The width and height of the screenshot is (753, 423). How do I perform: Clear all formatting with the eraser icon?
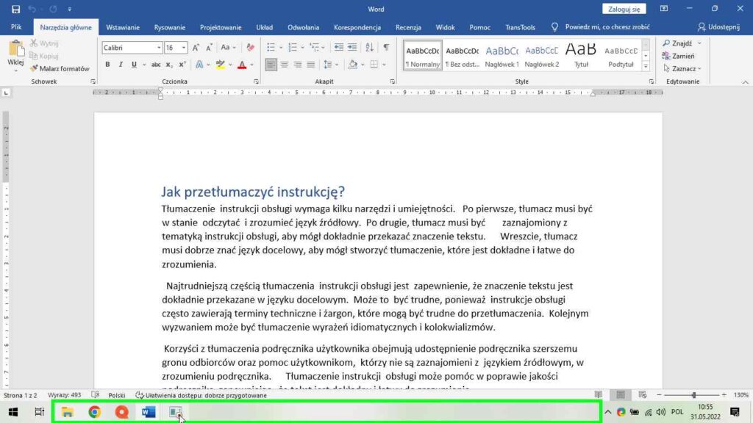251,47
